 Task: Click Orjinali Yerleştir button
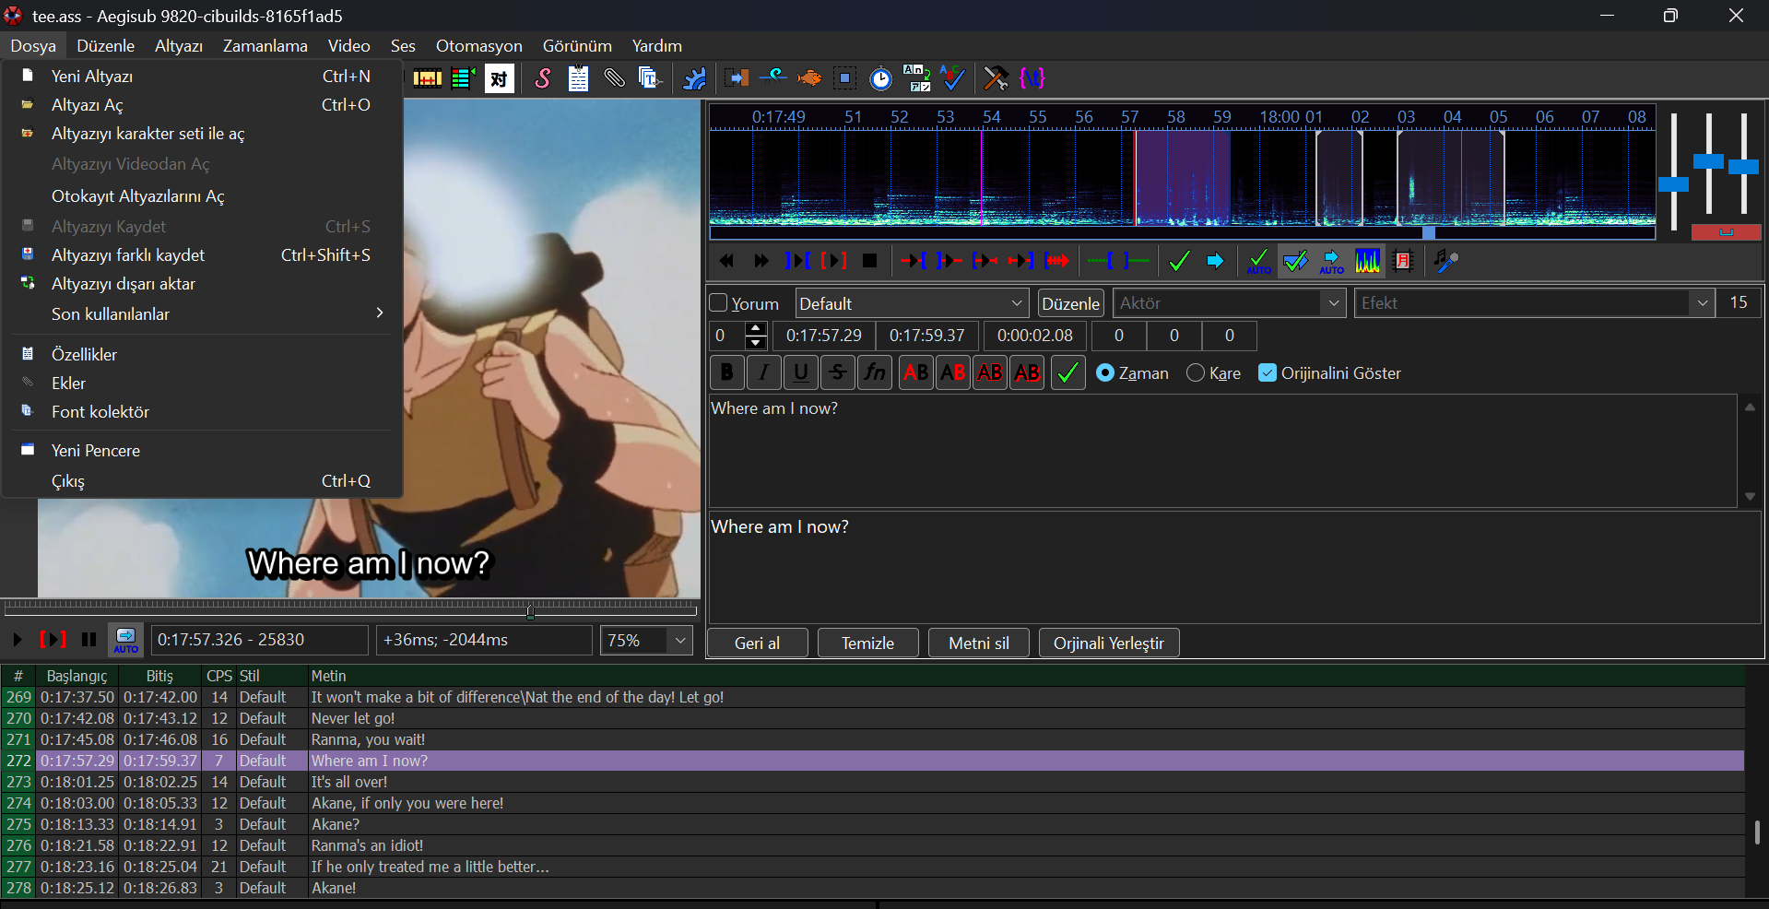(1109, 643)
